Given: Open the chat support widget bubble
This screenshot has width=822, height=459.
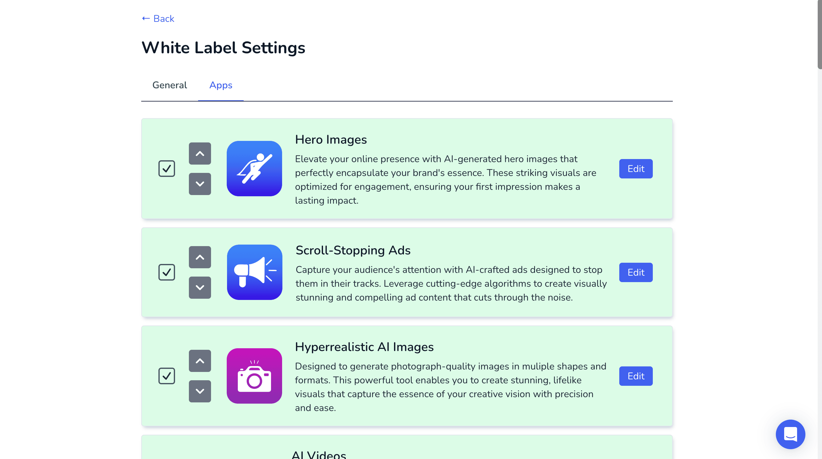Looking at the screenshot, I should pos(790,434).
